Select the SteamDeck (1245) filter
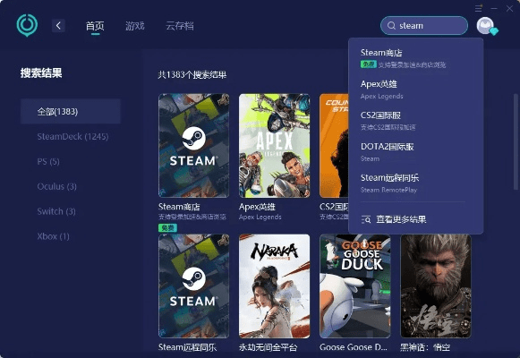Screen dimensions: 520x358 72,136
